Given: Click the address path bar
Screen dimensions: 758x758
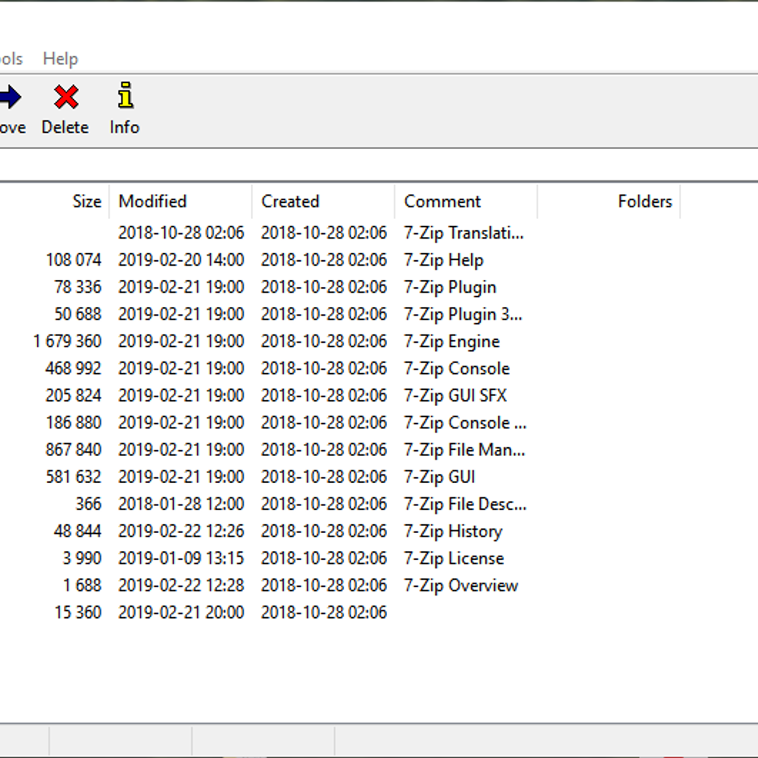Looking at the screenshot, I should click(x=379, y=165).
